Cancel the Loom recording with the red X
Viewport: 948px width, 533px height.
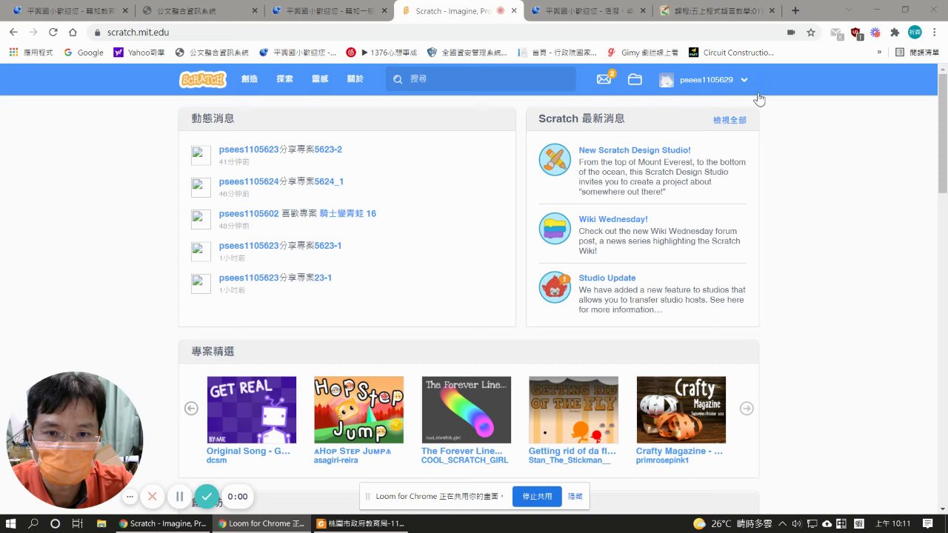(153, 497)
